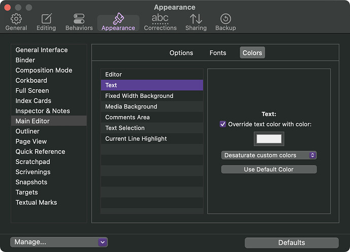Image resolution: width=350 pixels, height=252 pixels.
Task: Select General Interface in sidebar
Action: point(49,50)
